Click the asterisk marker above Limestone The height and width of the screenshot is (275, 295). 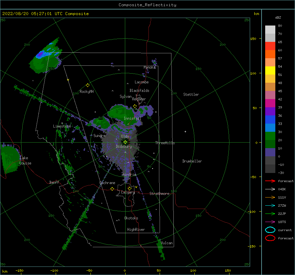point(62,123)
